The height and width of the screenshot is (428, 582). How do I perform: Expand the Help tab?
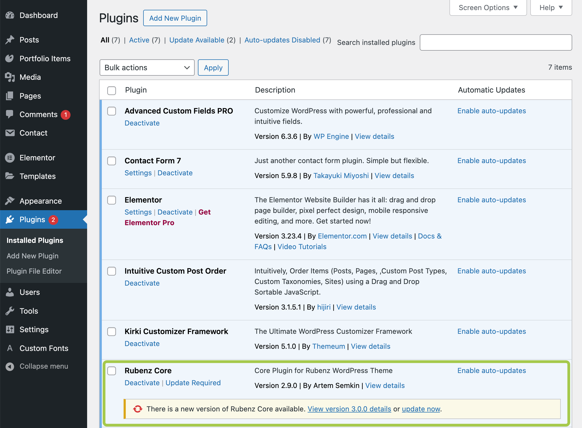551,8
